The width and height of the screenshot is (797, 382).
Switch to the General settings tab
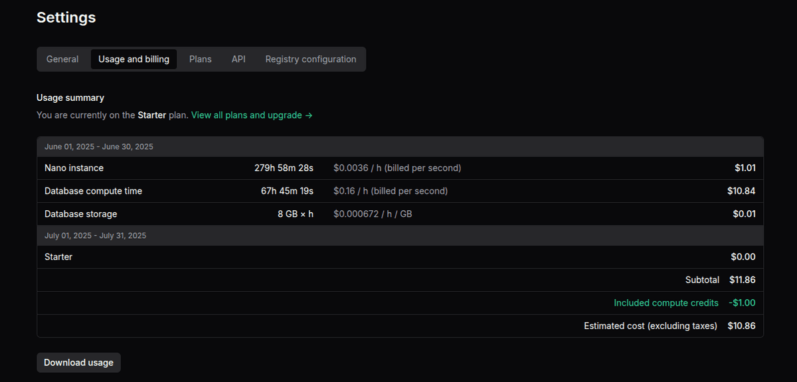click(62, 59)
